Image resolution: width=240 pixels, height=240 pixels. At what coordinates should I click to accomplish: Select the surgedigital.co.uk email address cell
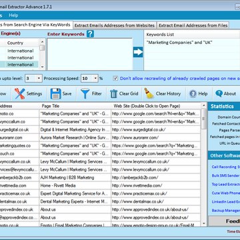[19, 129]
